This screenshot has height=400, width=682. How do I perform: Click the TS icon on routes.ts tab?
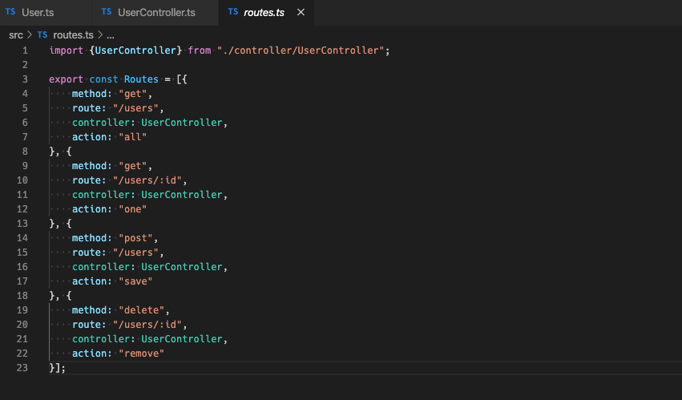(233, 12)
